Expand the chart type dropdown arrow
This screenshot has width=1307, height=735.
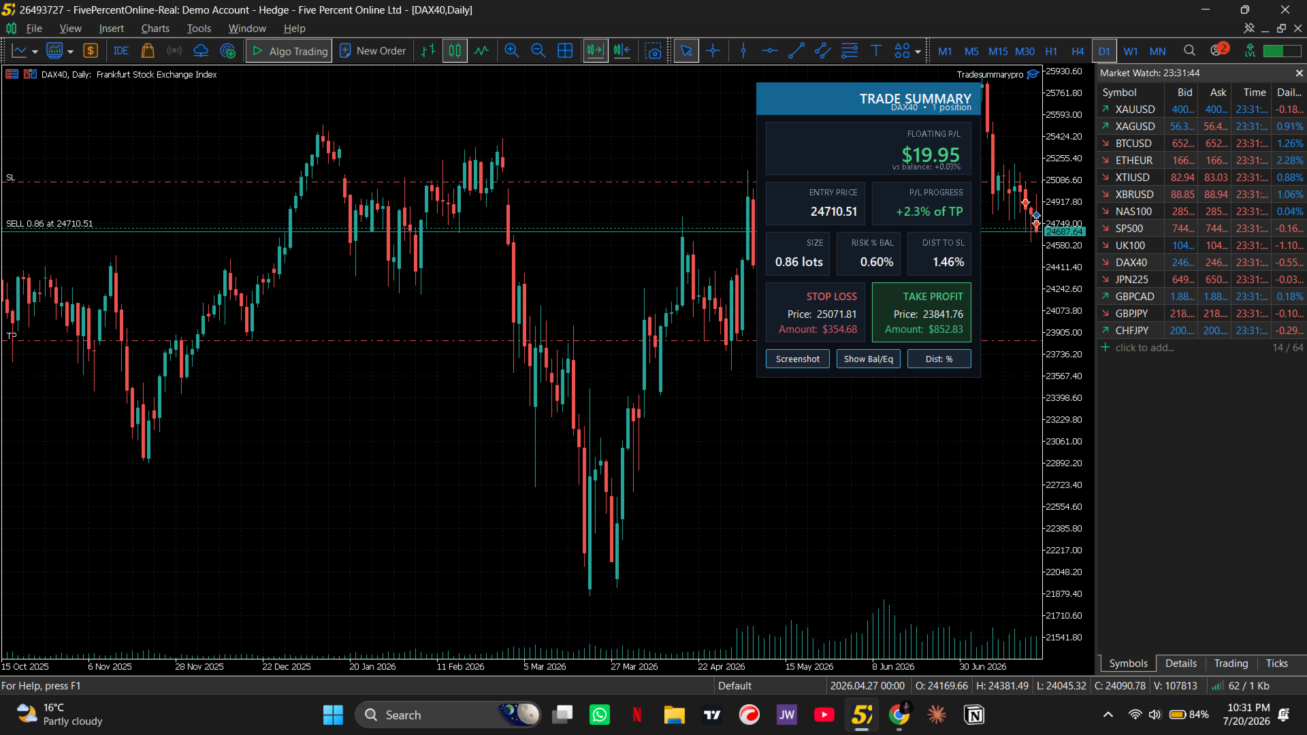pos(35,52)
